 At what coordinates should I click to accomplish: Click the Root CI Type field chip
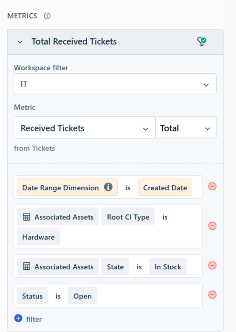coord(128,217)
